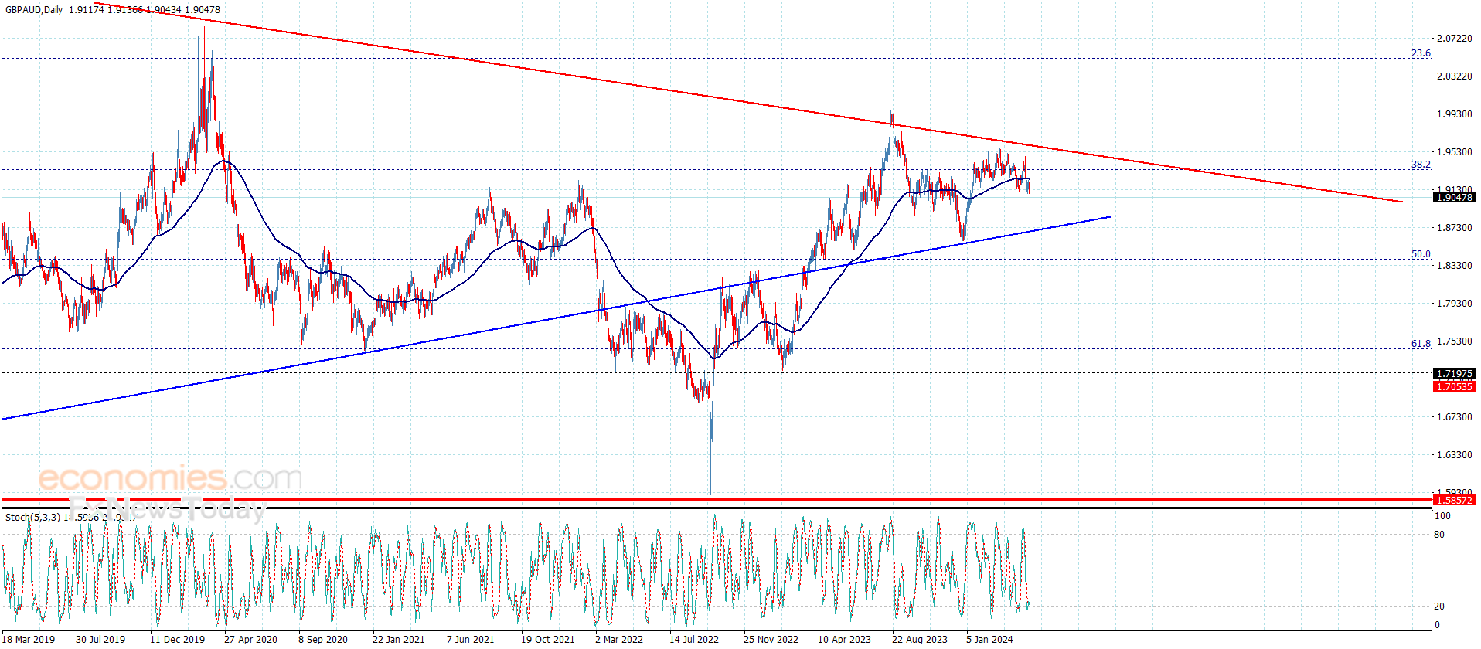Select the black 1.71975 level price tag
This screenshot has width=1481, height=649.
click(x=1454, y=374)
